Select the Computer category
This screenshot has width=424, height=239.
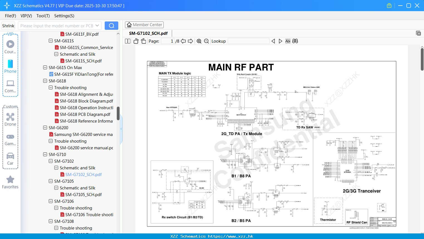[10, 86]
